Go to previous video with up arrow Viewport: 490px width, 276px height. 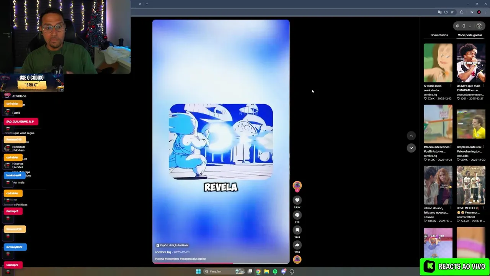(x=411, y=136)
